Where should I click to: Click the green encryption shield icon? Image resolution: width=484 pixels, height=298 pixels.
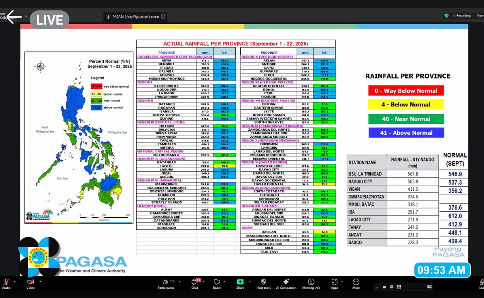(446, 16)
